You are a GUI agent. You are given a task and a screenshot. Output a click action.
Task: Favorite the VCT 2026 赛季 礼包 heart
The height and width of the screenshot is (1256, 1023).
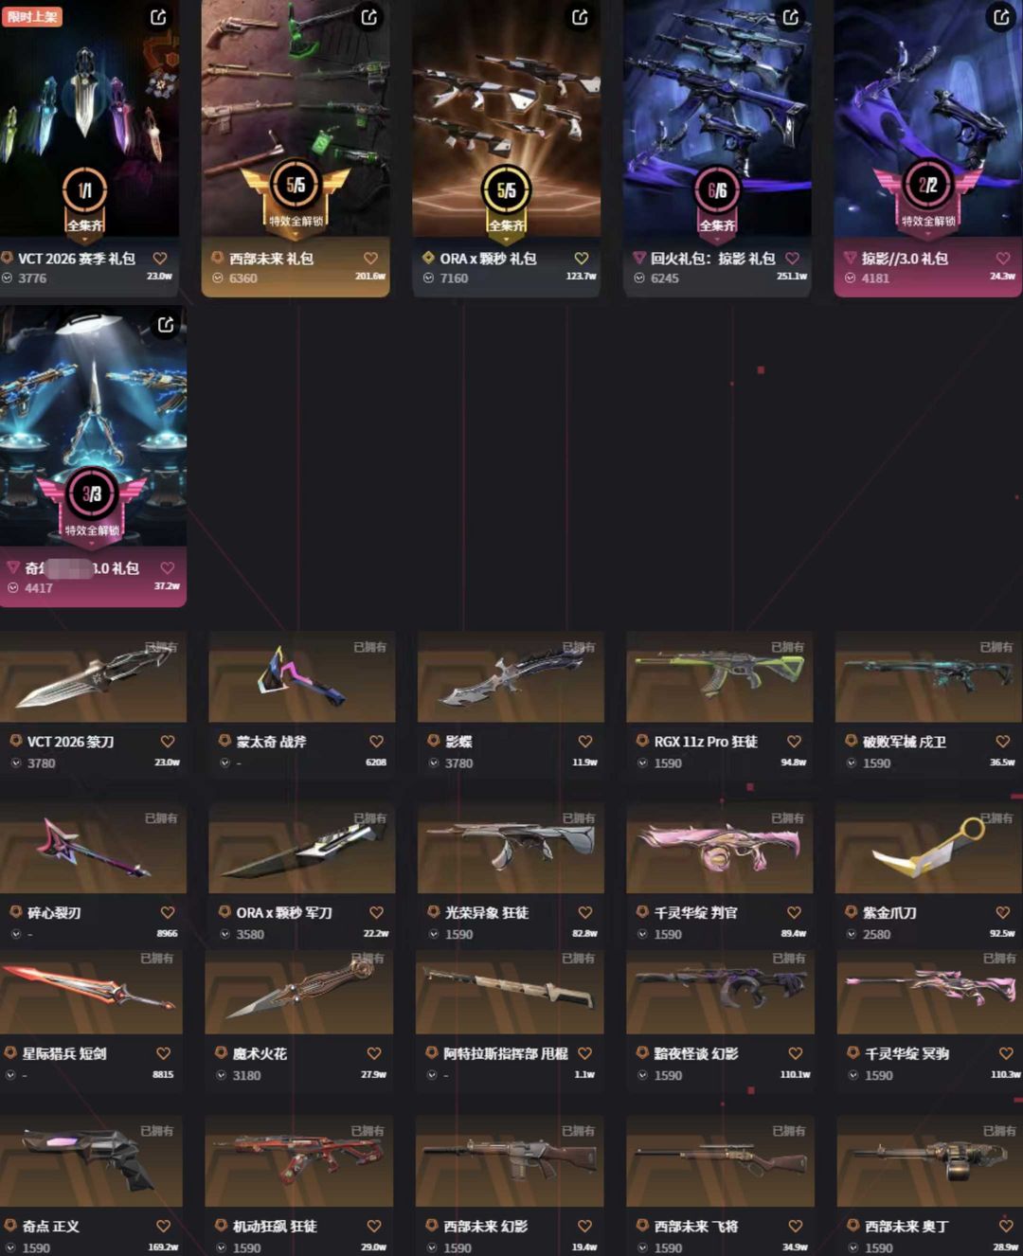coord(160,259)
